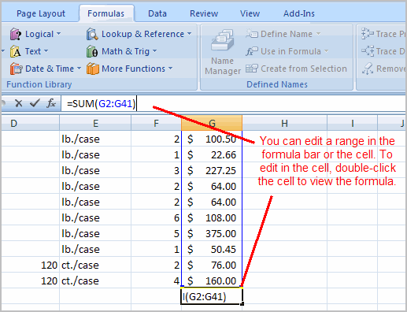Click the Lookup & Reference icon
This screenshot has height=312, width=407.
tap(92, 34)
